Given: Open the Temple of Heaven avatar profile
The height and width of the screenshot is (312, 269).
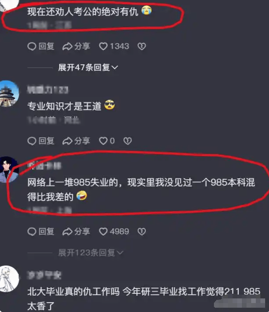Looking at the screenshot, I should (x=9, y=94).
